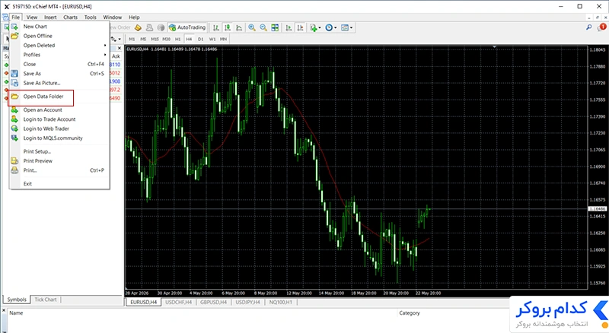Close the Market Watch panel
The height and width of the screenshot is (333, 609).
(x=120, y=48)
